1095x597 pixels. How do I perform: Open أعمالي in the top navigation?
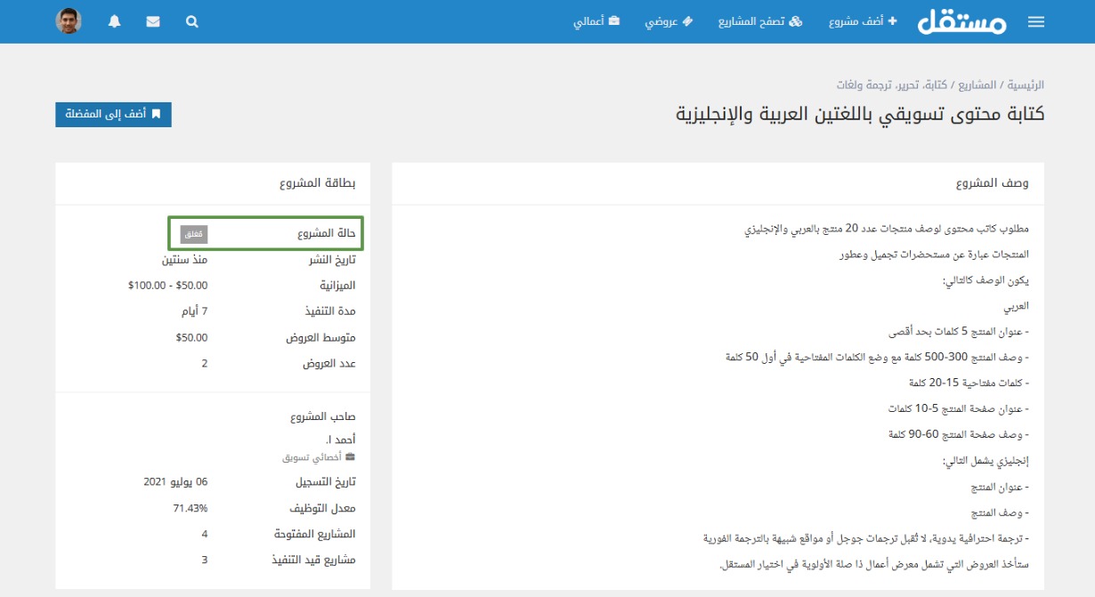click(596, 21)
